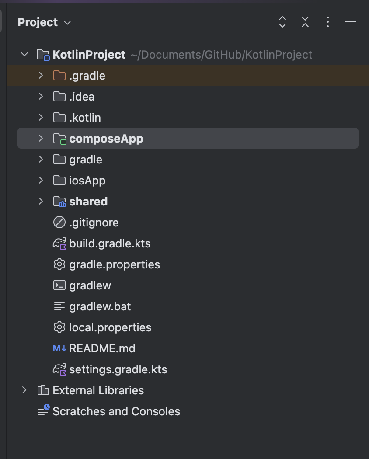
Task: Select local.properties file
Action: coord(110,327)
